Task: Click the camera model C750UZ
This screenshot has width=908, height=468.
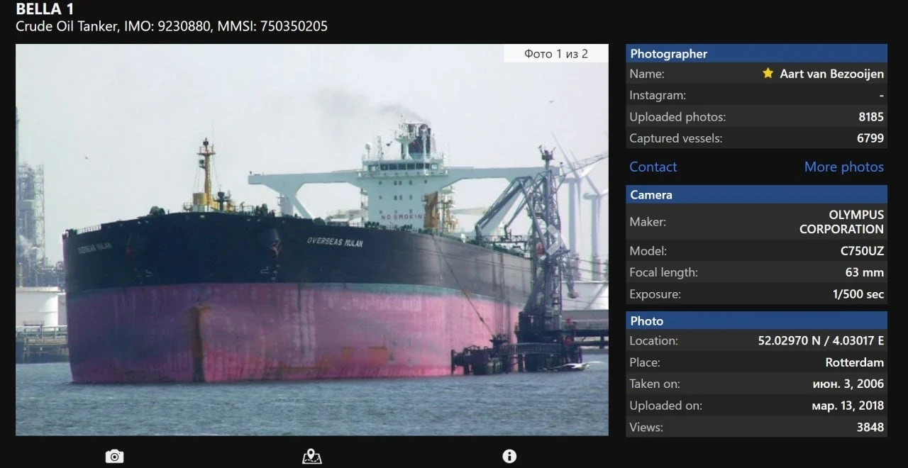Action: (862, 251)
